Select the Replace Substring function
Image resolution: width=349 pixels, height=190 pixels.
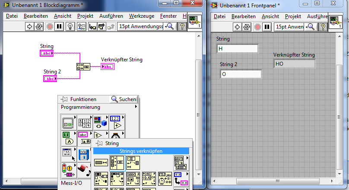click(101, 179)
